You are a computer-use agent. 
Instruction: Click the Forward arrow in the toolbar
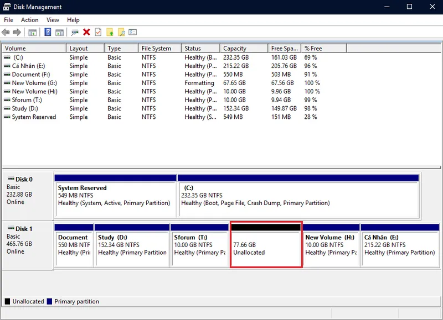pyautogui.click(x=17, y=32)
